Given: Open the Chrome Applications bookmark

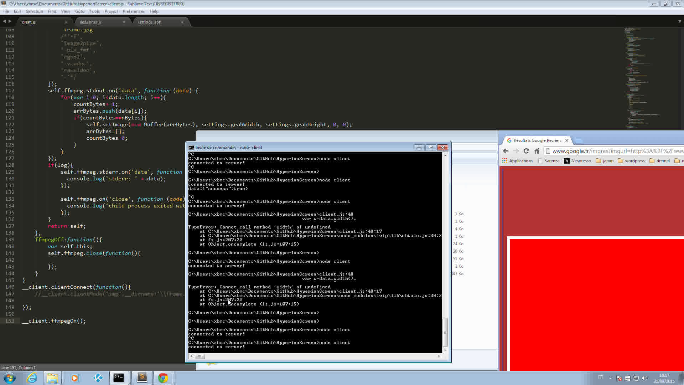Looking at the screenshot, I should point(517,161).
